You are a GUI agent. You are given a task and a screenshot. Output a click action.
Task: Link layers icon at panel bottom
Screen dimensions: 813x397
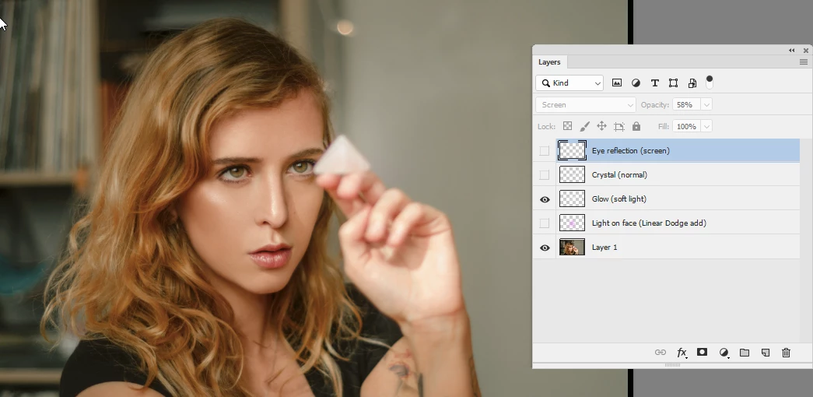[x=660, y=353]
